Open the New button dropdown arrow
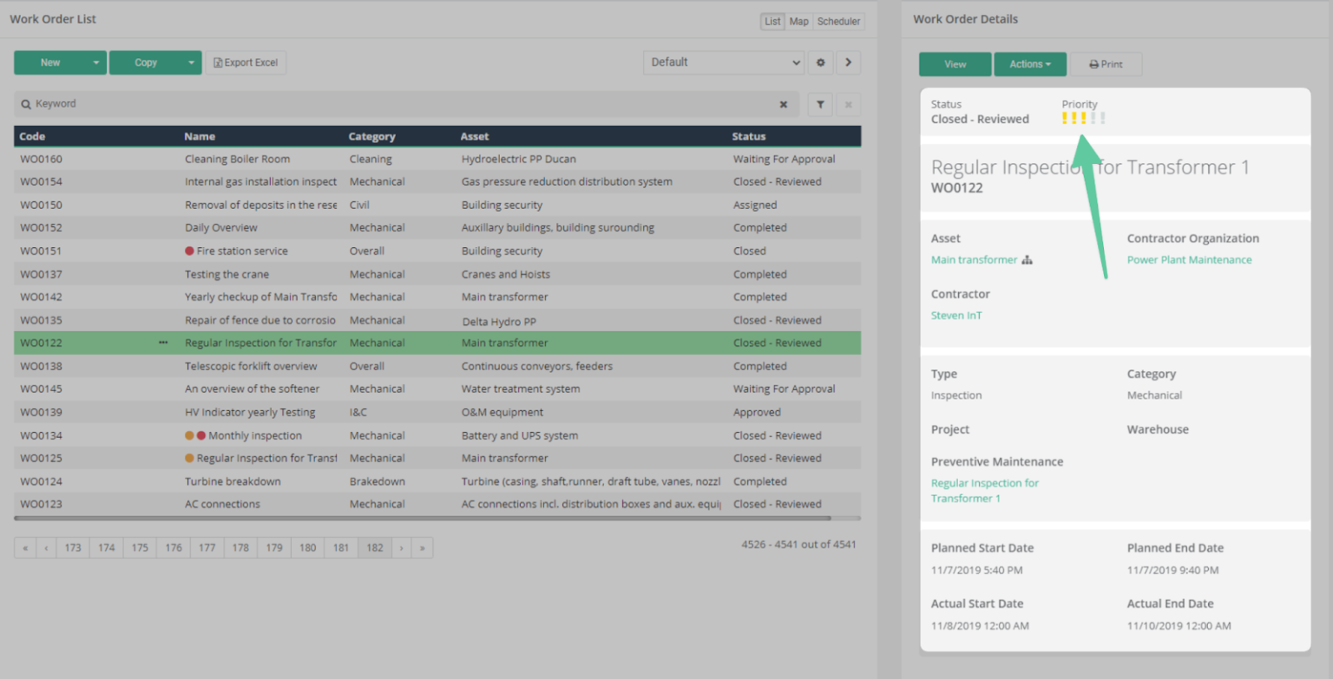Image resolution: width=1333 pixels, height=679 pixels. click(95, 62)
